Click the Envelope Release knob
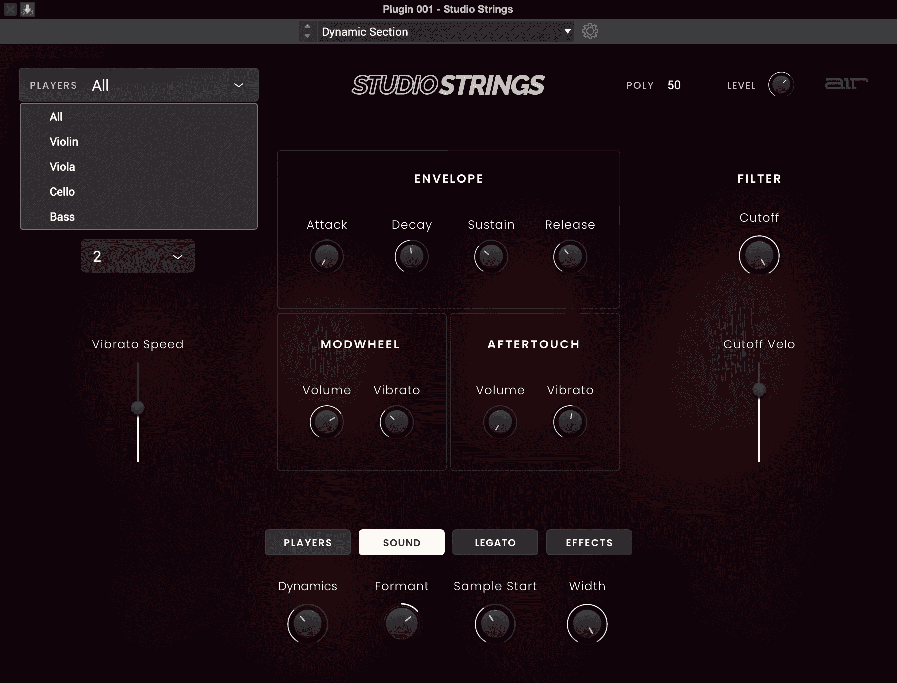Screen dimensions: 897x683 click(570, 257)
